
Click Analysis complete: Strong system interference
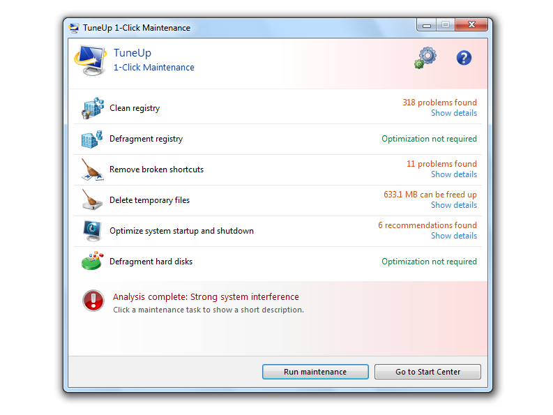point(206,297)
